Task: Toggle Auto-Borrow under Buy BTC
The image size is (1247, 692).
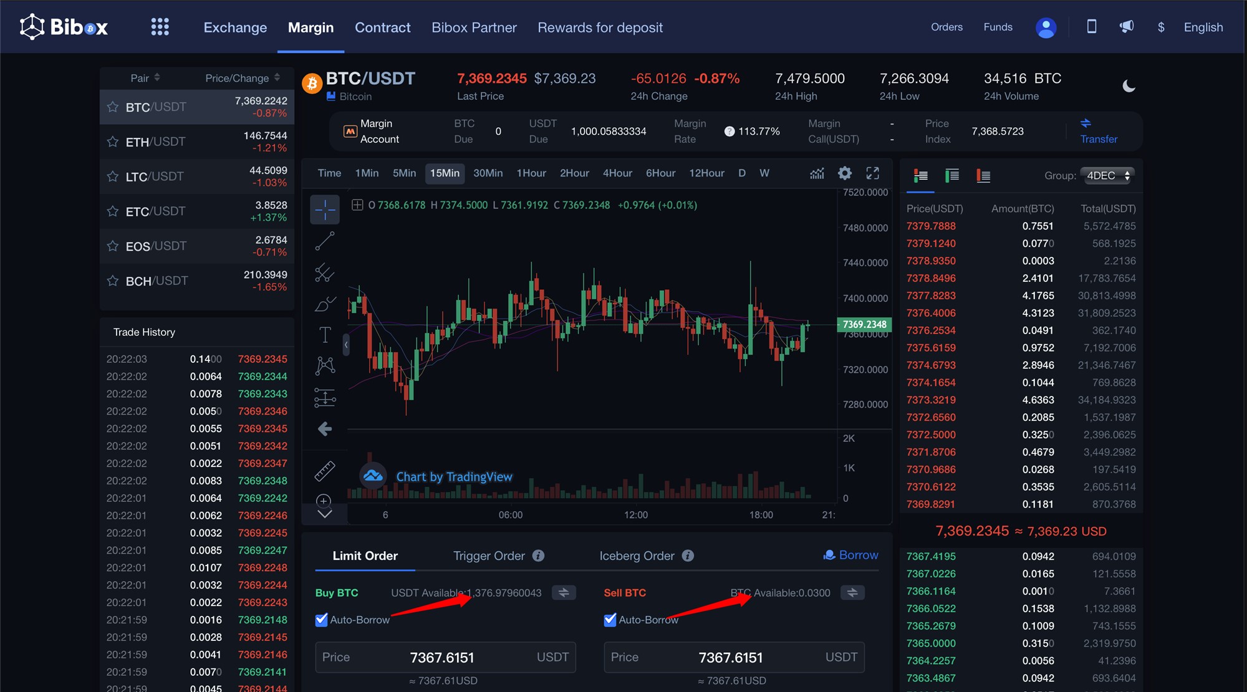Action: (x=322, y=620)
